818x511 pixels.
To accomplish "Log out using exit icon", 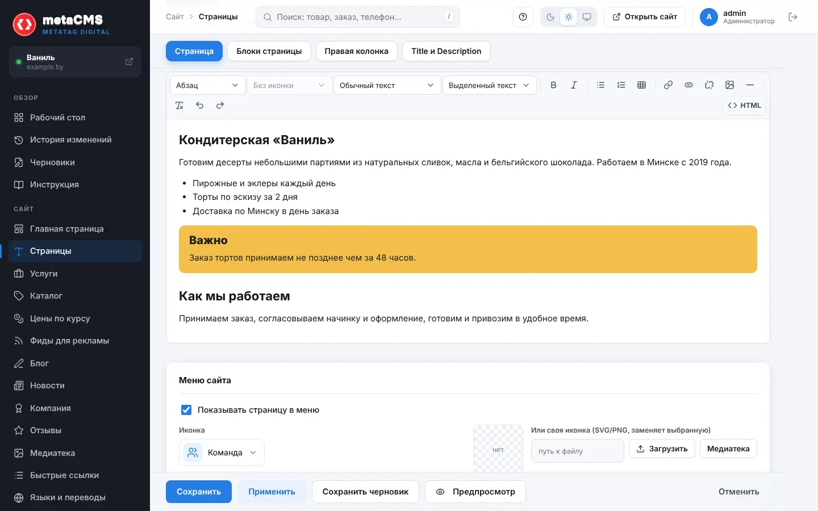I will point(793,17).
